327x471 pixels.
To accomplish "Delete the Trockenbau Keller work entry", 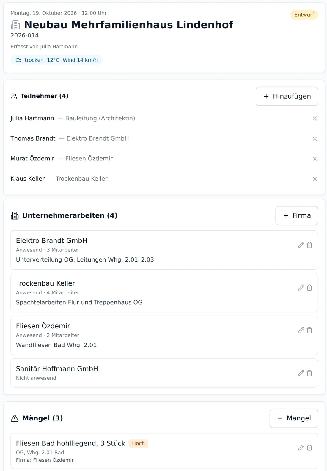I will [309, 288].
